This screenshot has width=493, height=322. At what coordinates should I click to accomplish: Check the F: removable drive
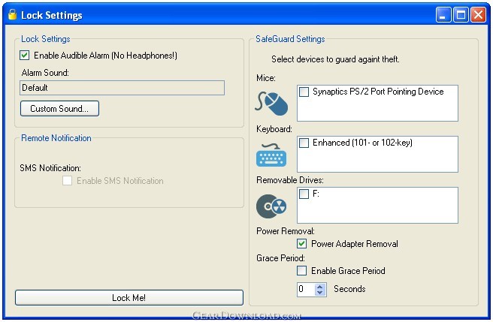pos(304,194)
